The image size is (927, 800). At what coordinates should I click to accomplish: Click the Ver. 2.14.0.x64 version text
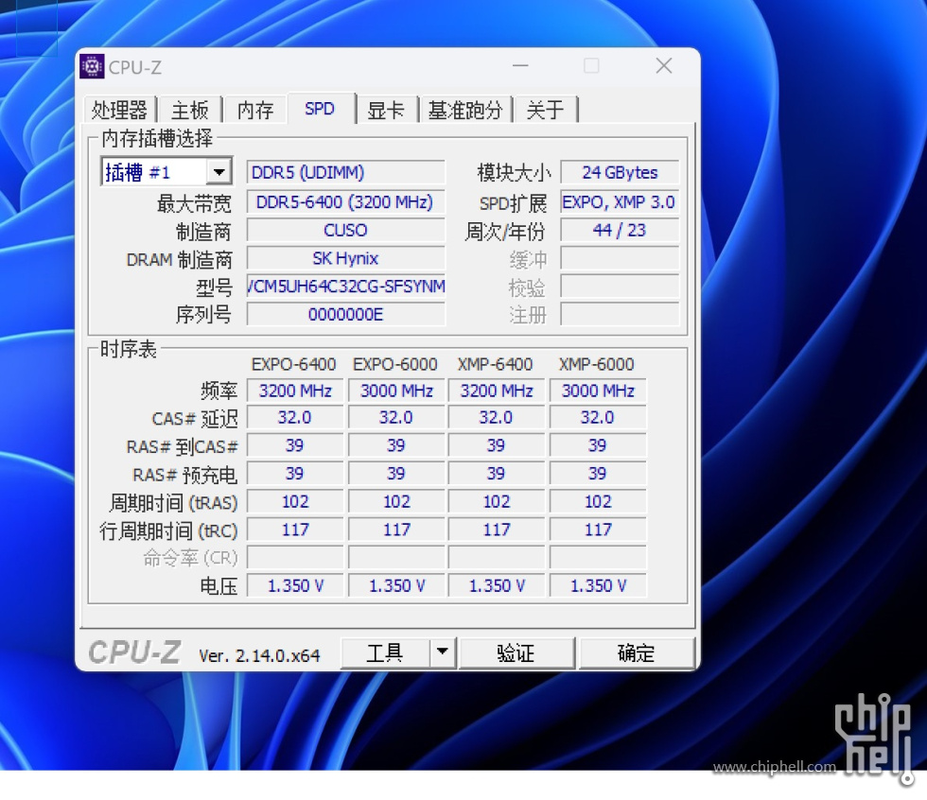pyautogui.click(x=259, y=655)
